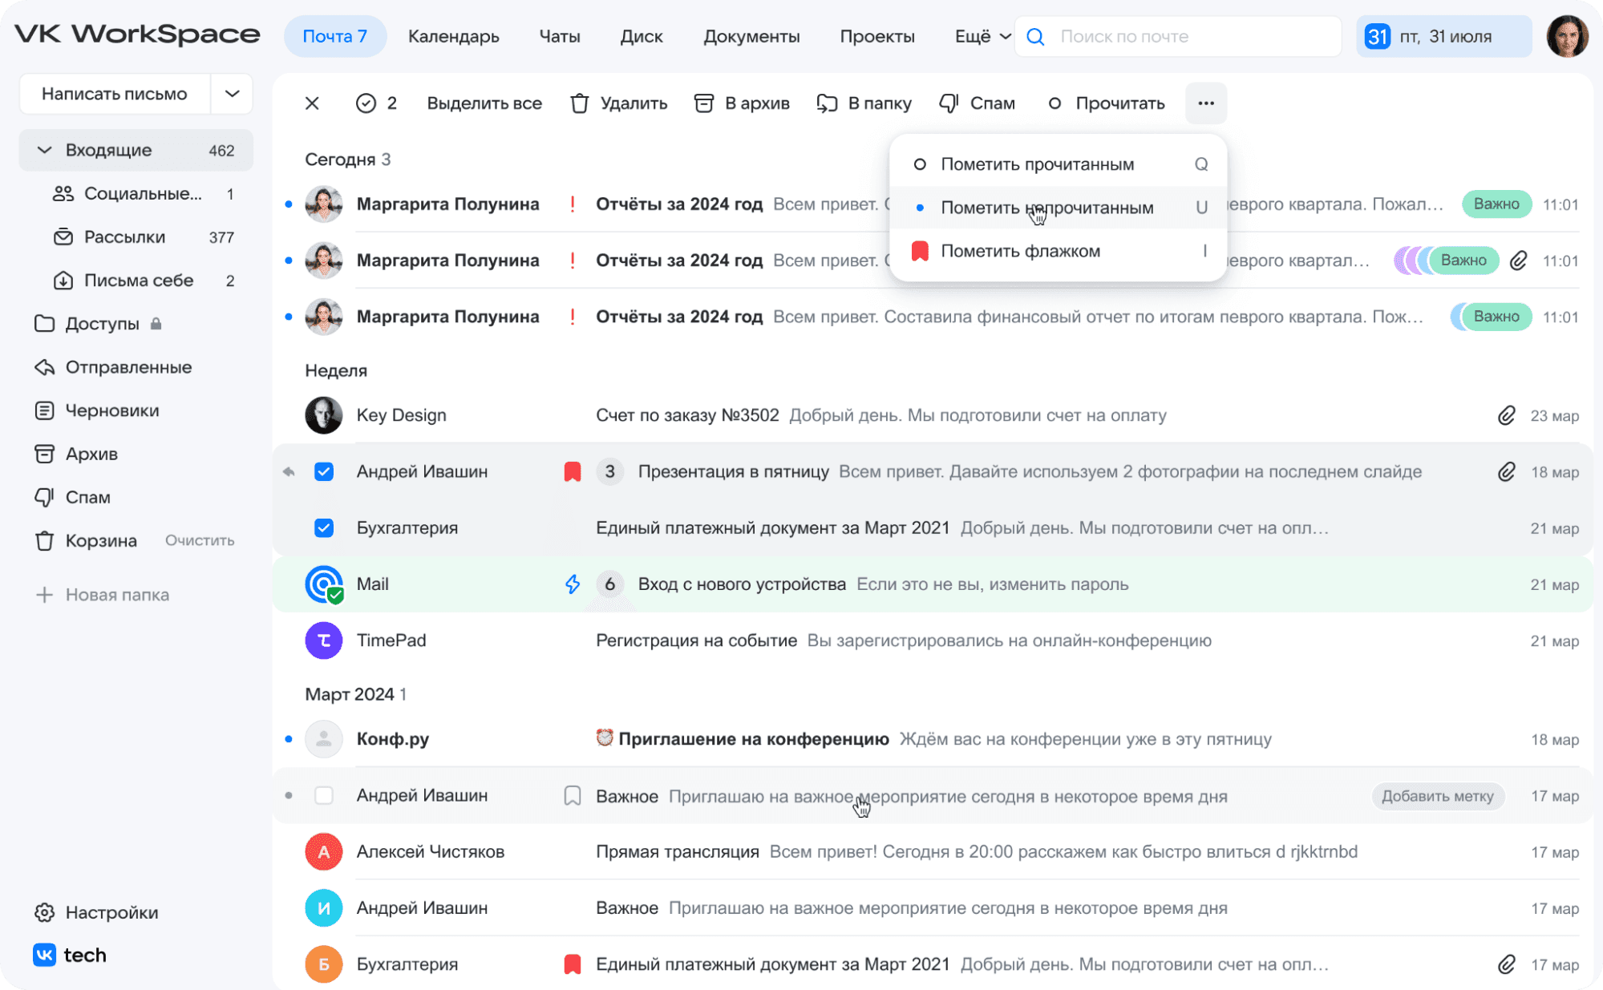The width and height of the screenshot is (1603, 990).
Task: Collapse the Входящие folder chevron
Action: coord(45,150)
